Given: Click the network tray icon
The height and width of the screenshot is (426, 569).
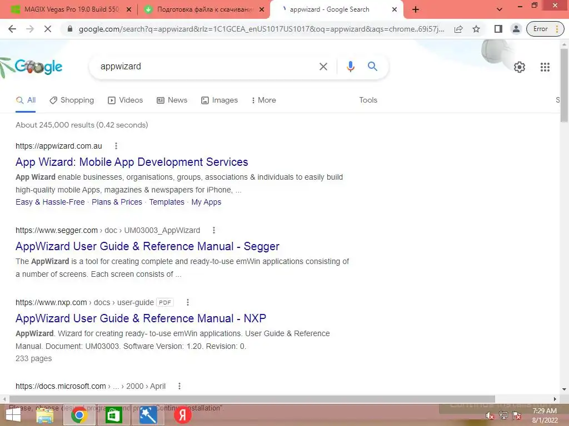Looking at the screenshot, I should click(503, 416).
